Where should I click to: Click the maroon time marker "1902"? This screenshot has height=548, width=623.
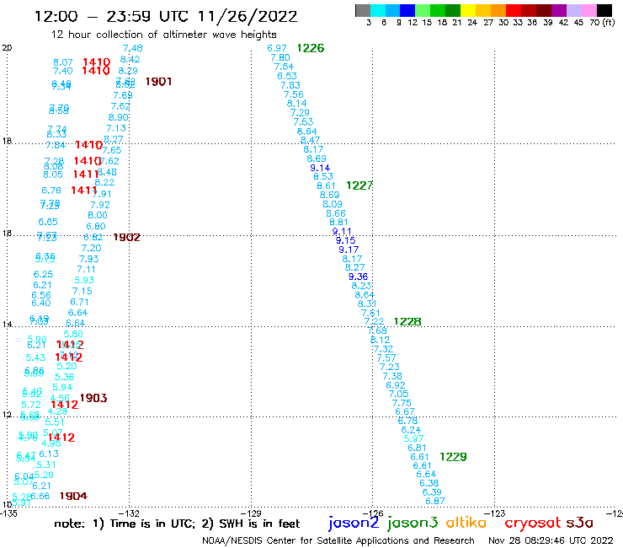[127, 238]
